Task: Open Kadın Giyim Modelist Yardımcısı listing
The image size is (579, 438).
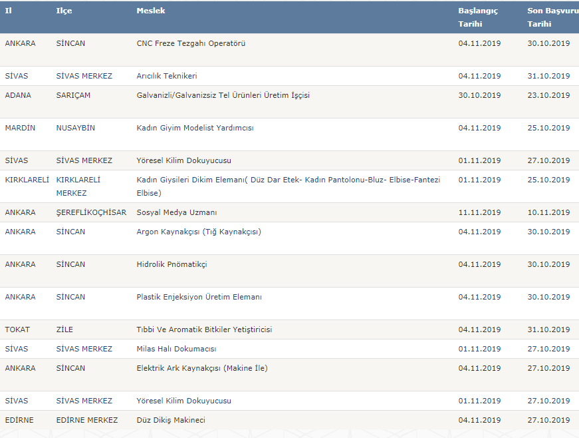Action: (x=195, y=128)
